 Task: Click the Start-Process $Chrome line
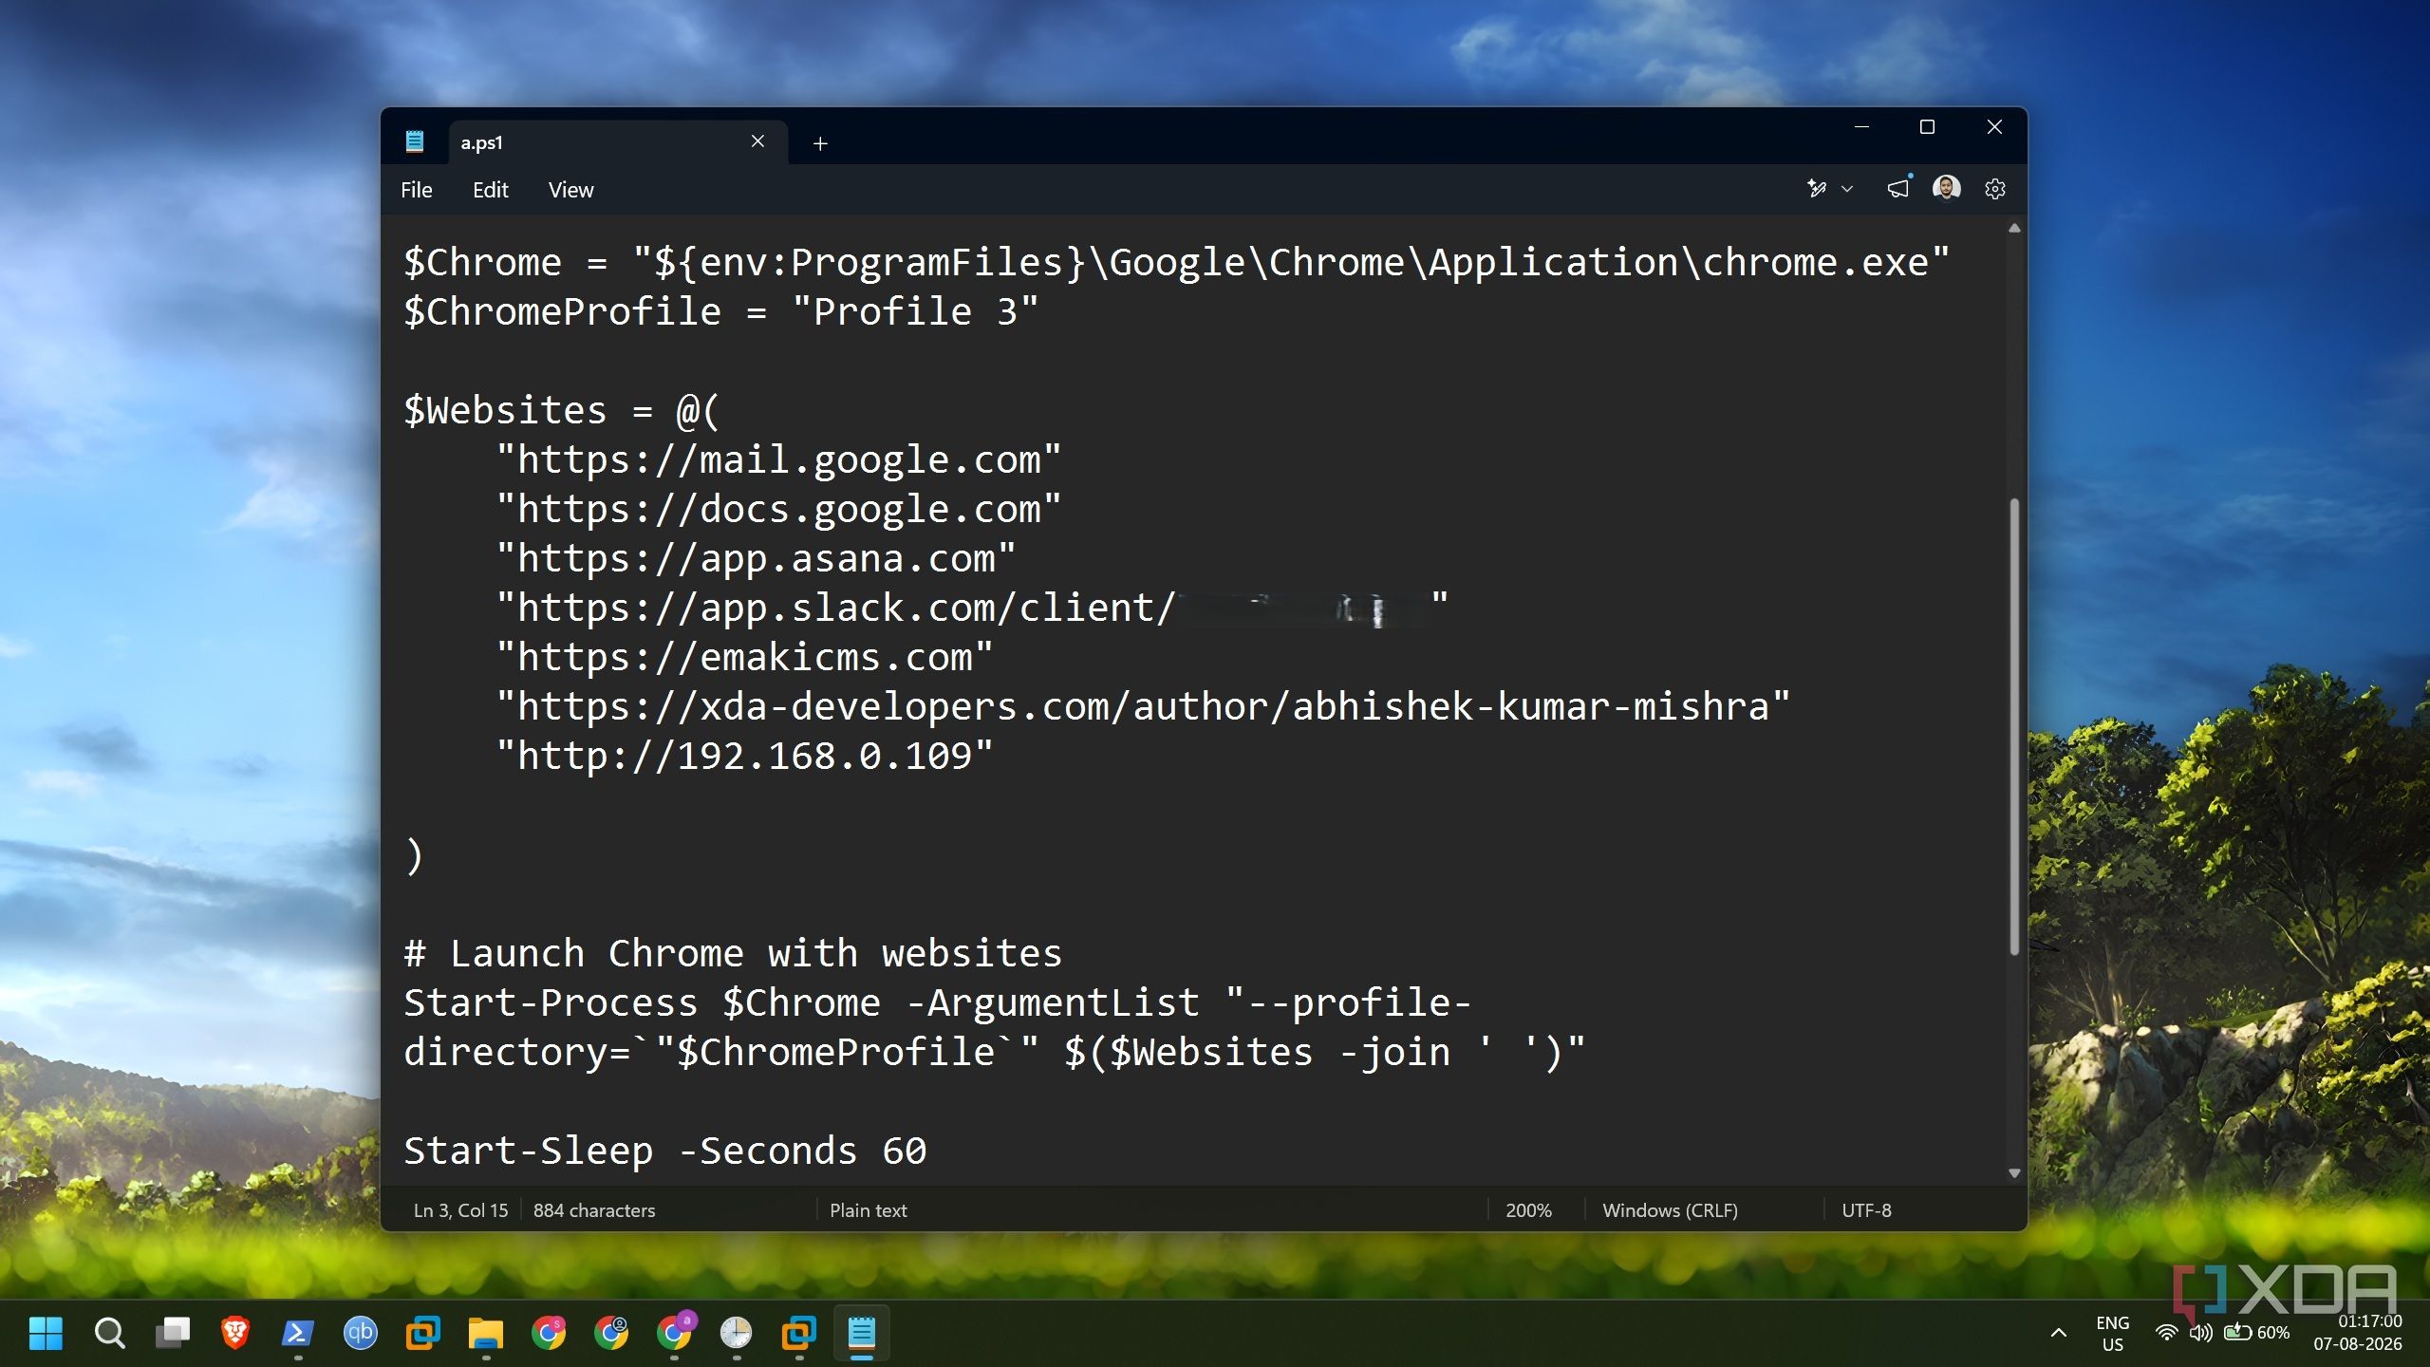click(937, 1003)
